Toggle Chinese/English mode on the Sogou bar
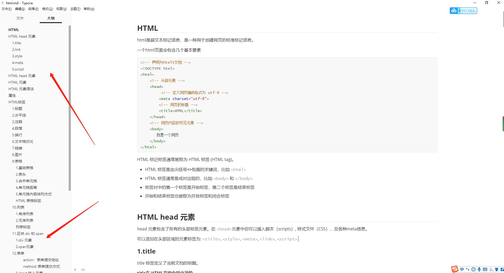 (x=462, y=269)
